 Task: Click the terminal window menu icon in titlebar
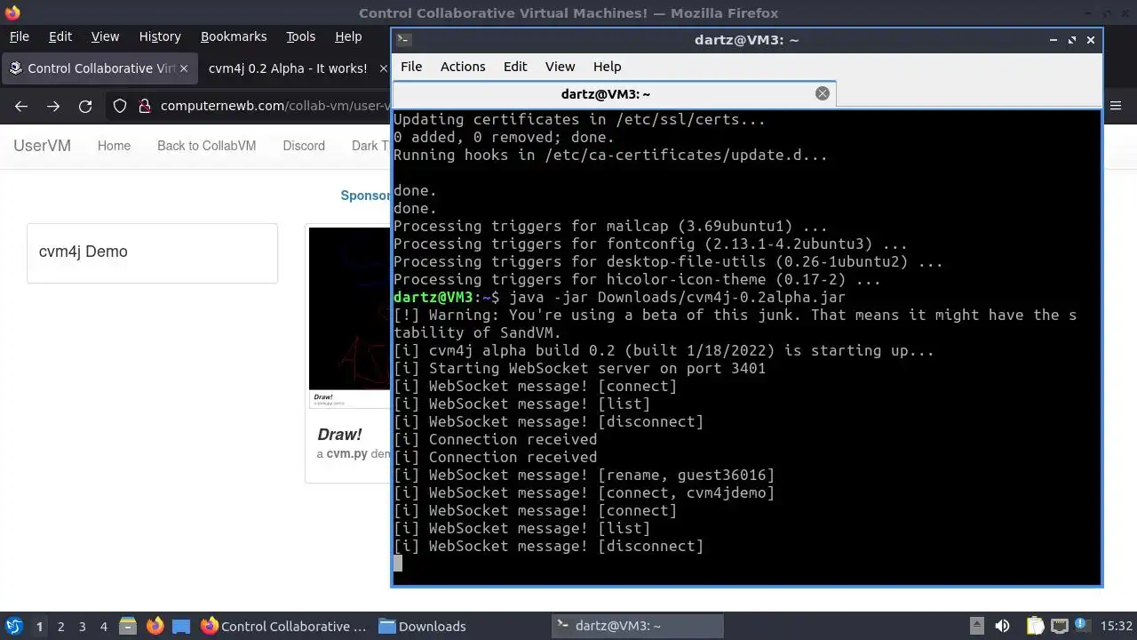click(x=403, y=39)
